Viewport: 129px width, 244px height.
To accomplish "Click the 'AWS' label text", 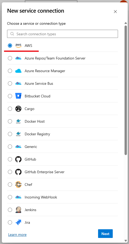I will pyautogui.click(x=28, y=46).
